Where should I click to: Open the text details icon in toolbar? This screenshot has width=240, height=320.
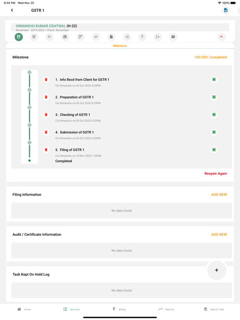[34, 37]
